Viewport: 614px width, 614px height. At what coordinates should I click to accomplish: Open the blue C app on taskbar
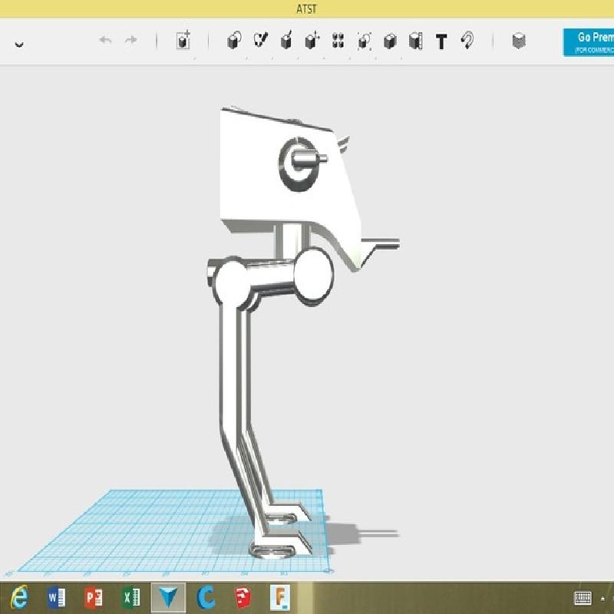[206, 598]
